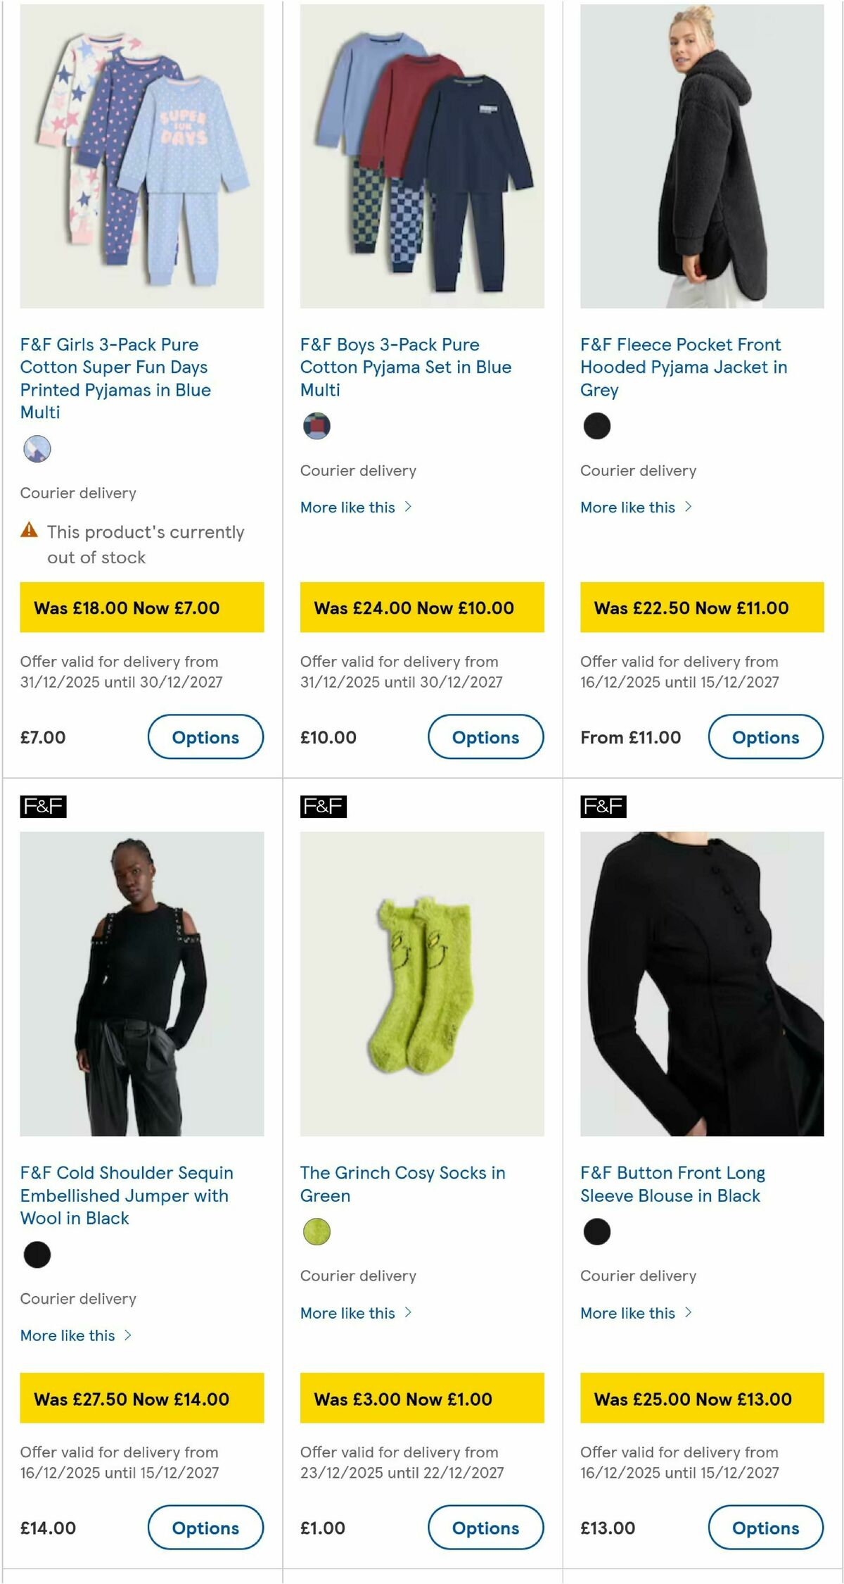Select the blue multi swatch for boys pyjamas
The height and width of the screenshot is (1584, 844).
316,426
